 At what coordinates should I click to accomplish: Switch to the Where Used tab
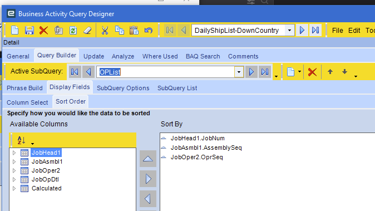(160, 56)
